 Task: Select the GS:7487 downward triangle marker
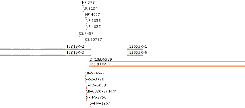pyautogui.click(x=80, y=36)
